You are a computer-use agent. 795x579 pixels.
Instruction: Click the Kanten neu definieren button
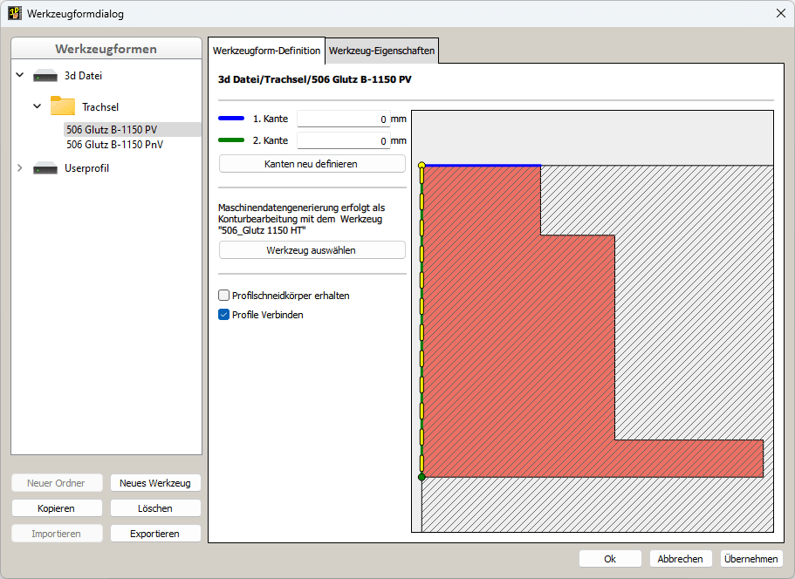coord(312,163)
